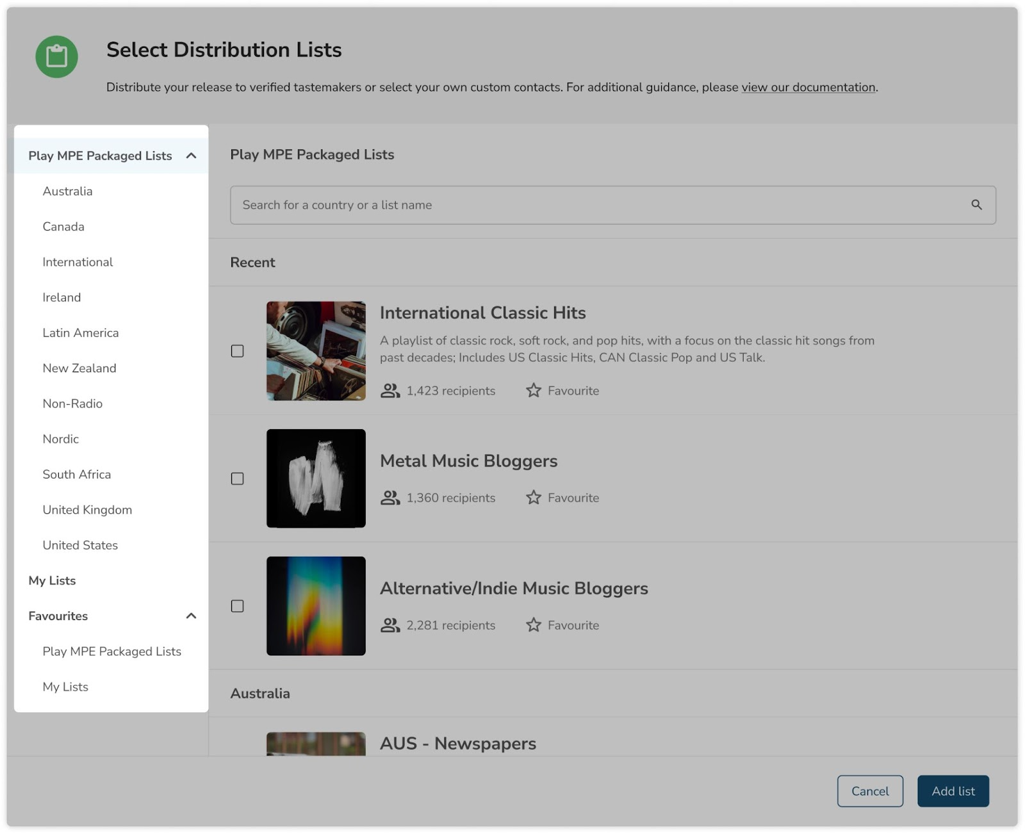Click the International Classic Hits description text

point(627,349)
